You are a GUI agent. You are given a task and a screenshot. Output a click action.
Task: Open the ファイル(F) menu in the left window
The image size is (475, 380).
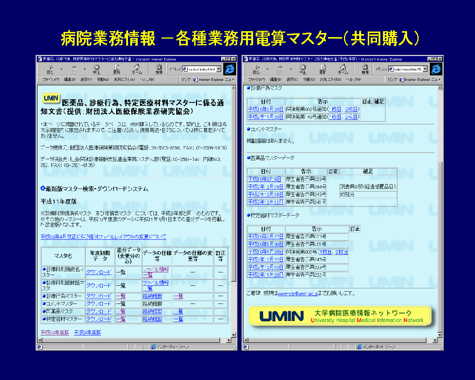(50, 79)
